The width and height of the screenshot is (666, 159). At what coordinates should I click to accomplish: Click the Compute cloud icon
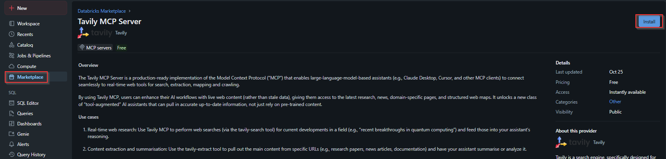click(x=12, y=66)
